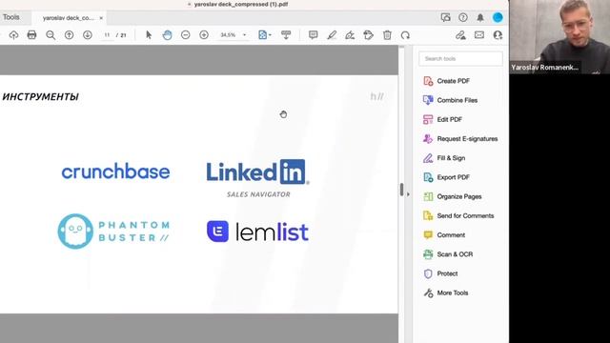The height and width of the screenshot is (343, 610).
Task: Open the Comment tool
Action: click(444, 235)
